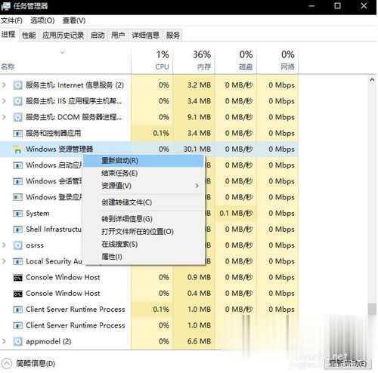Switch to the 服务 tab
The image size is (378, 373).
(173, 35)
